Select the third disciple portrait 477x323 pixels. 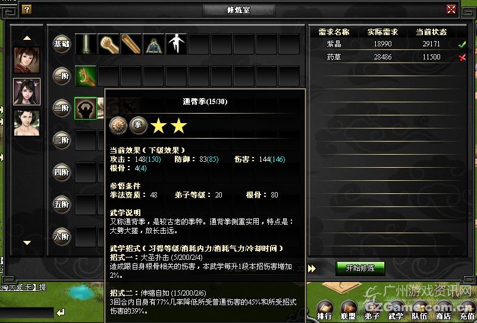point(27,123)
